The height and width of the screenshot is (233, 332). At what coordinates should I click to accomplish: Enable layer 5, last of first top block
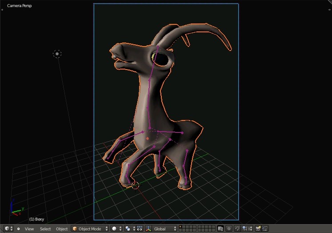(194, 227)
